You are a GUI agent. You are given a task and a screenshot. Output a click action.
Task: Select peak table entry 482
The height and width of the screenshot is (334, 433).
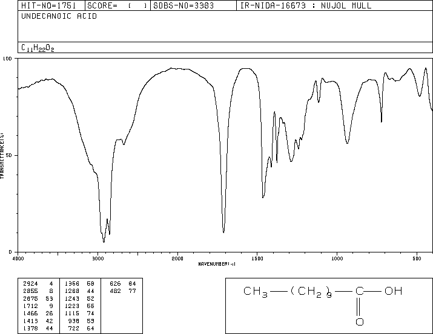tap(116, 291)
